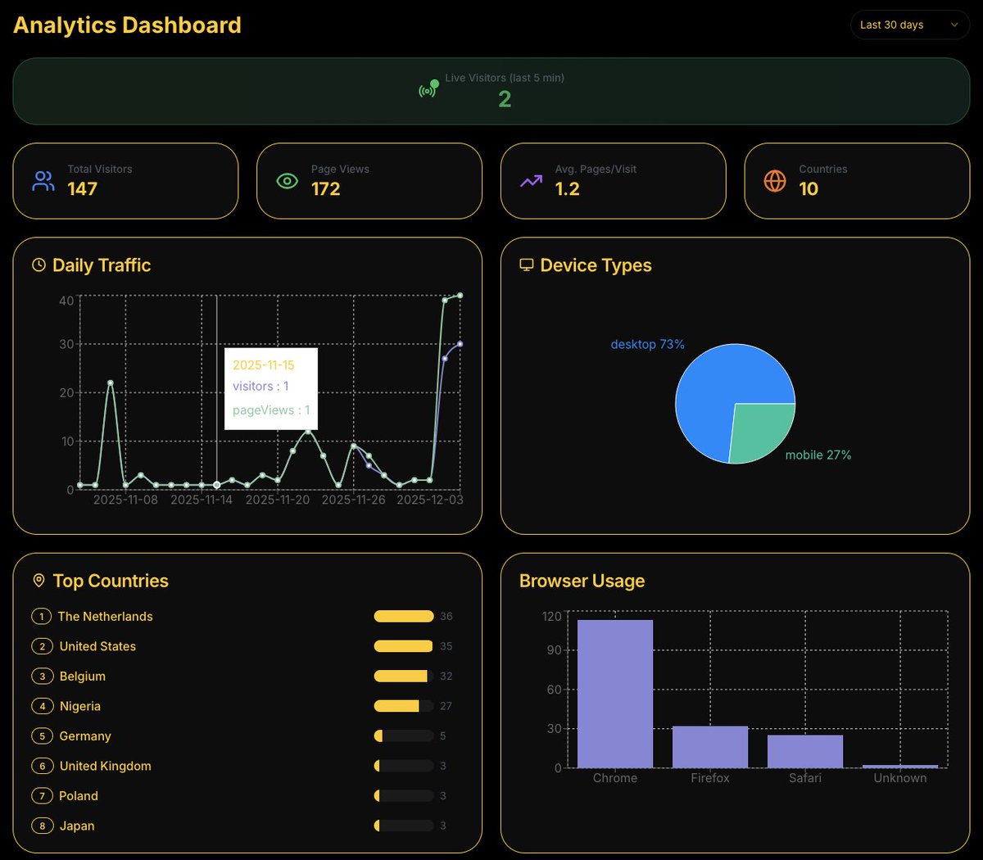
Task: Click the Analytics Dashboard title
Action: click(127, 25)
